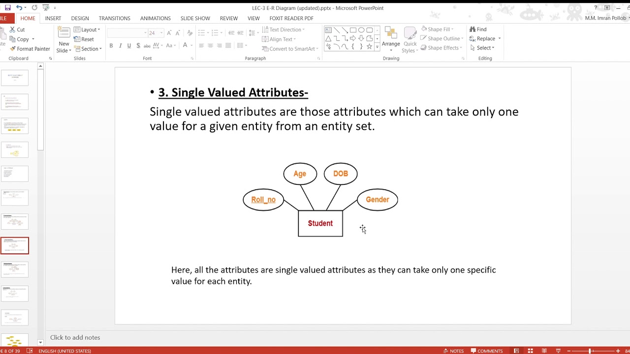
Task: Select the first slide thumbnail
Action: point(15,78)
